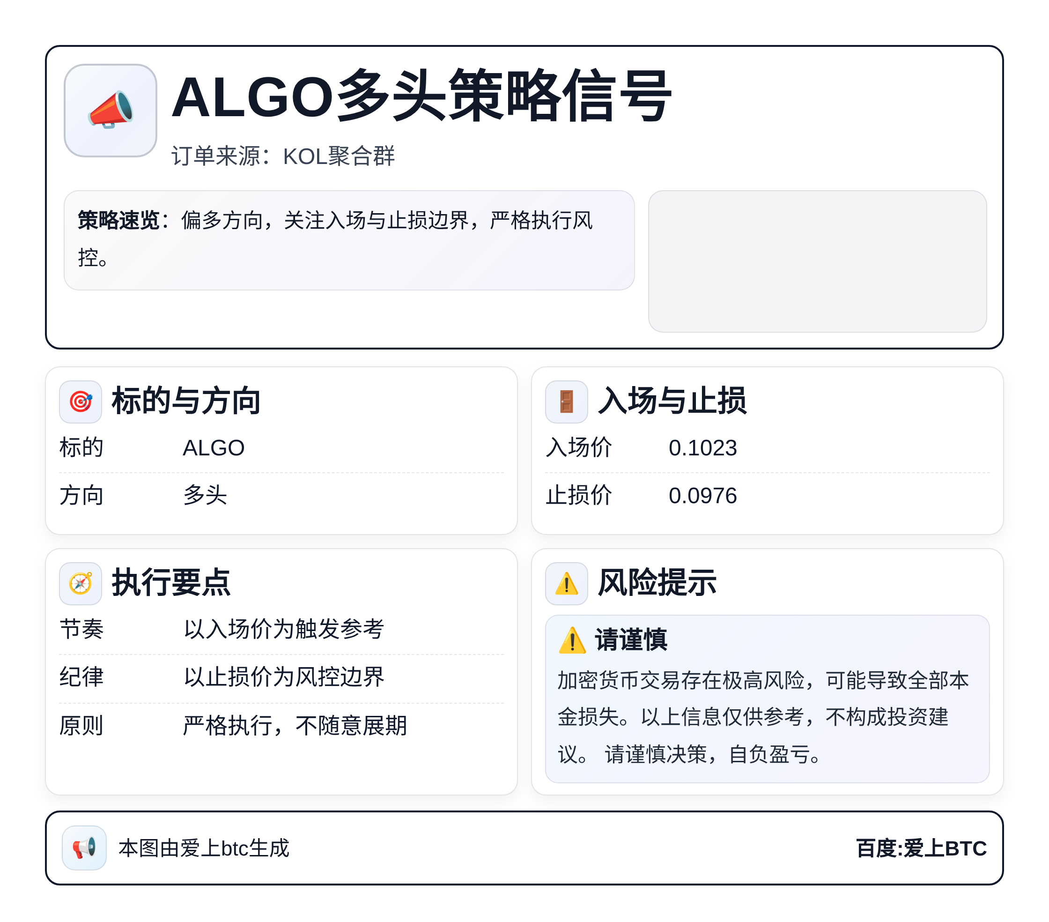The image size is (1049, 922).
Task: Click the 订单来源：KOL聚合群 subtitle
Action: coord(283,156)
